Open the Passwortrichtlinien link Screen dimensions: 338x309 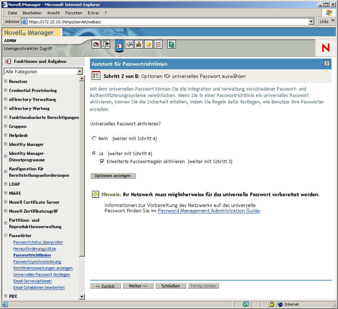coord(32,255)
